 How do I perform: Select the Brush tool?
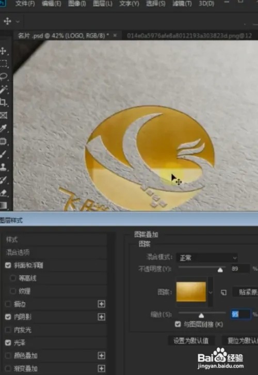click(3, 154)
